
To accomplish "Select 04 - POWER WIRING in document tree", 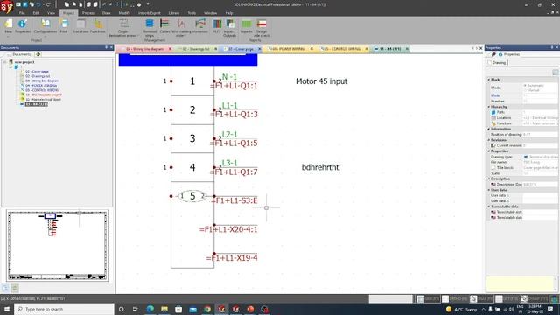I will coord(41,86).
